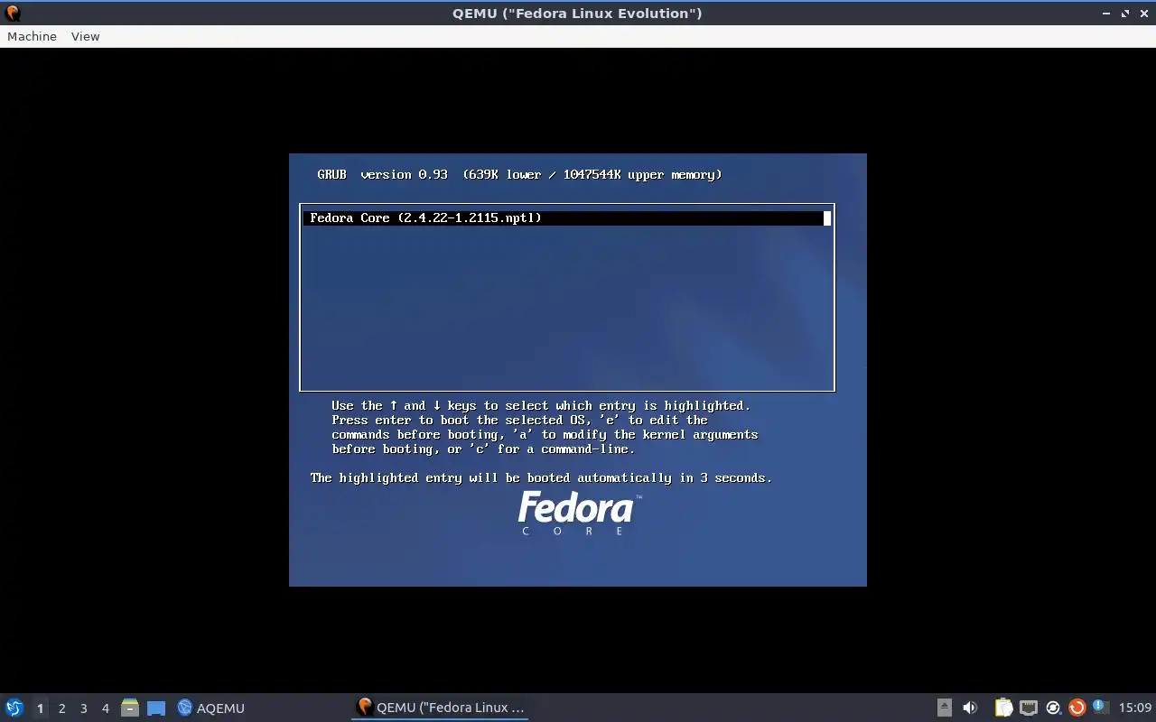Open the clipboard manager tray icon
1156x722 pixels.
click(1003, 708)
